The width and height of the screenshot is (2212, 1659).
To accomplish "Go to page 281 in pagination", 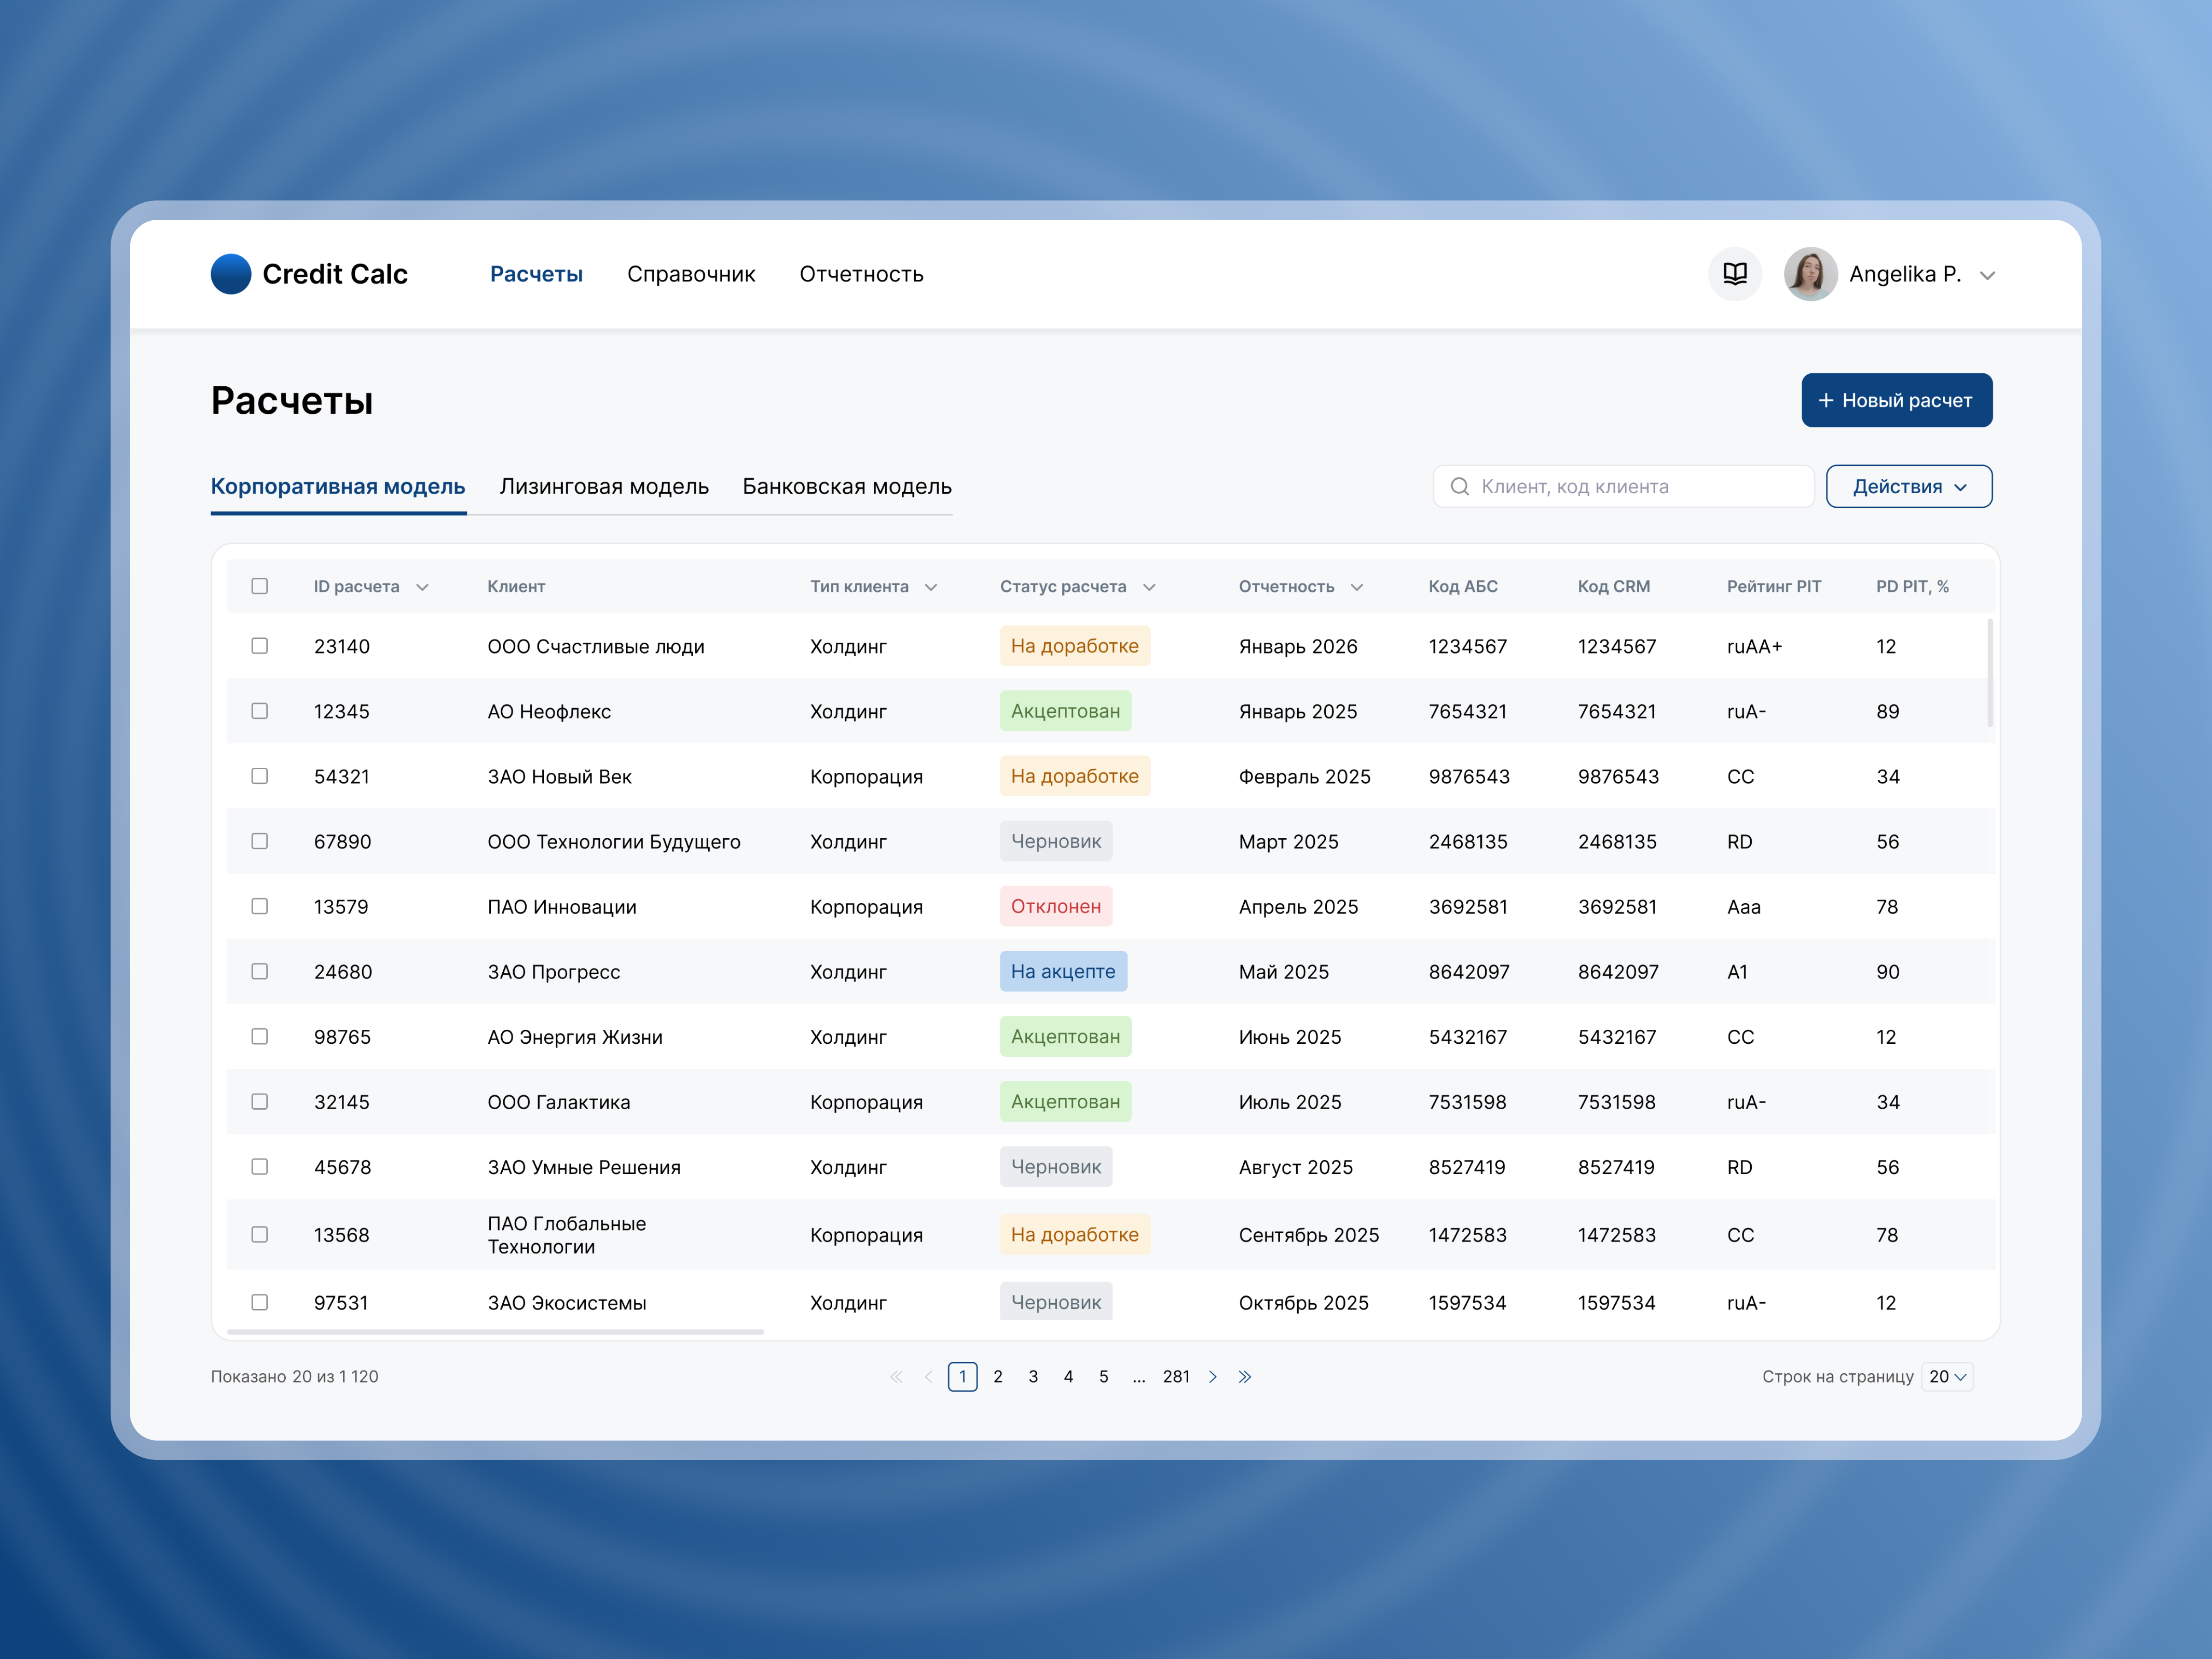I will 1177,1376.
